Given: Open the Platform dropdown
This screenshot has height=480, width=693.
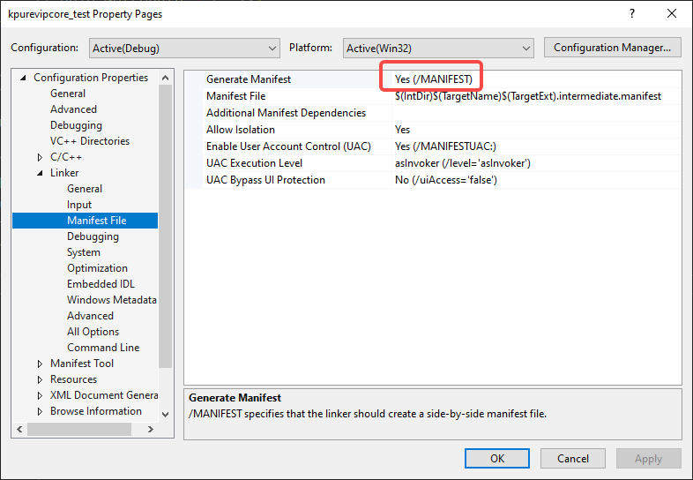Looking at the screenshot, I should pyautogui.click(x=438, y=48).
